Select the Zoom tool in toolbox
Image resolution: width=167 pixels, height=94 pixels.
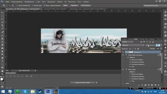tap(2, 74)
